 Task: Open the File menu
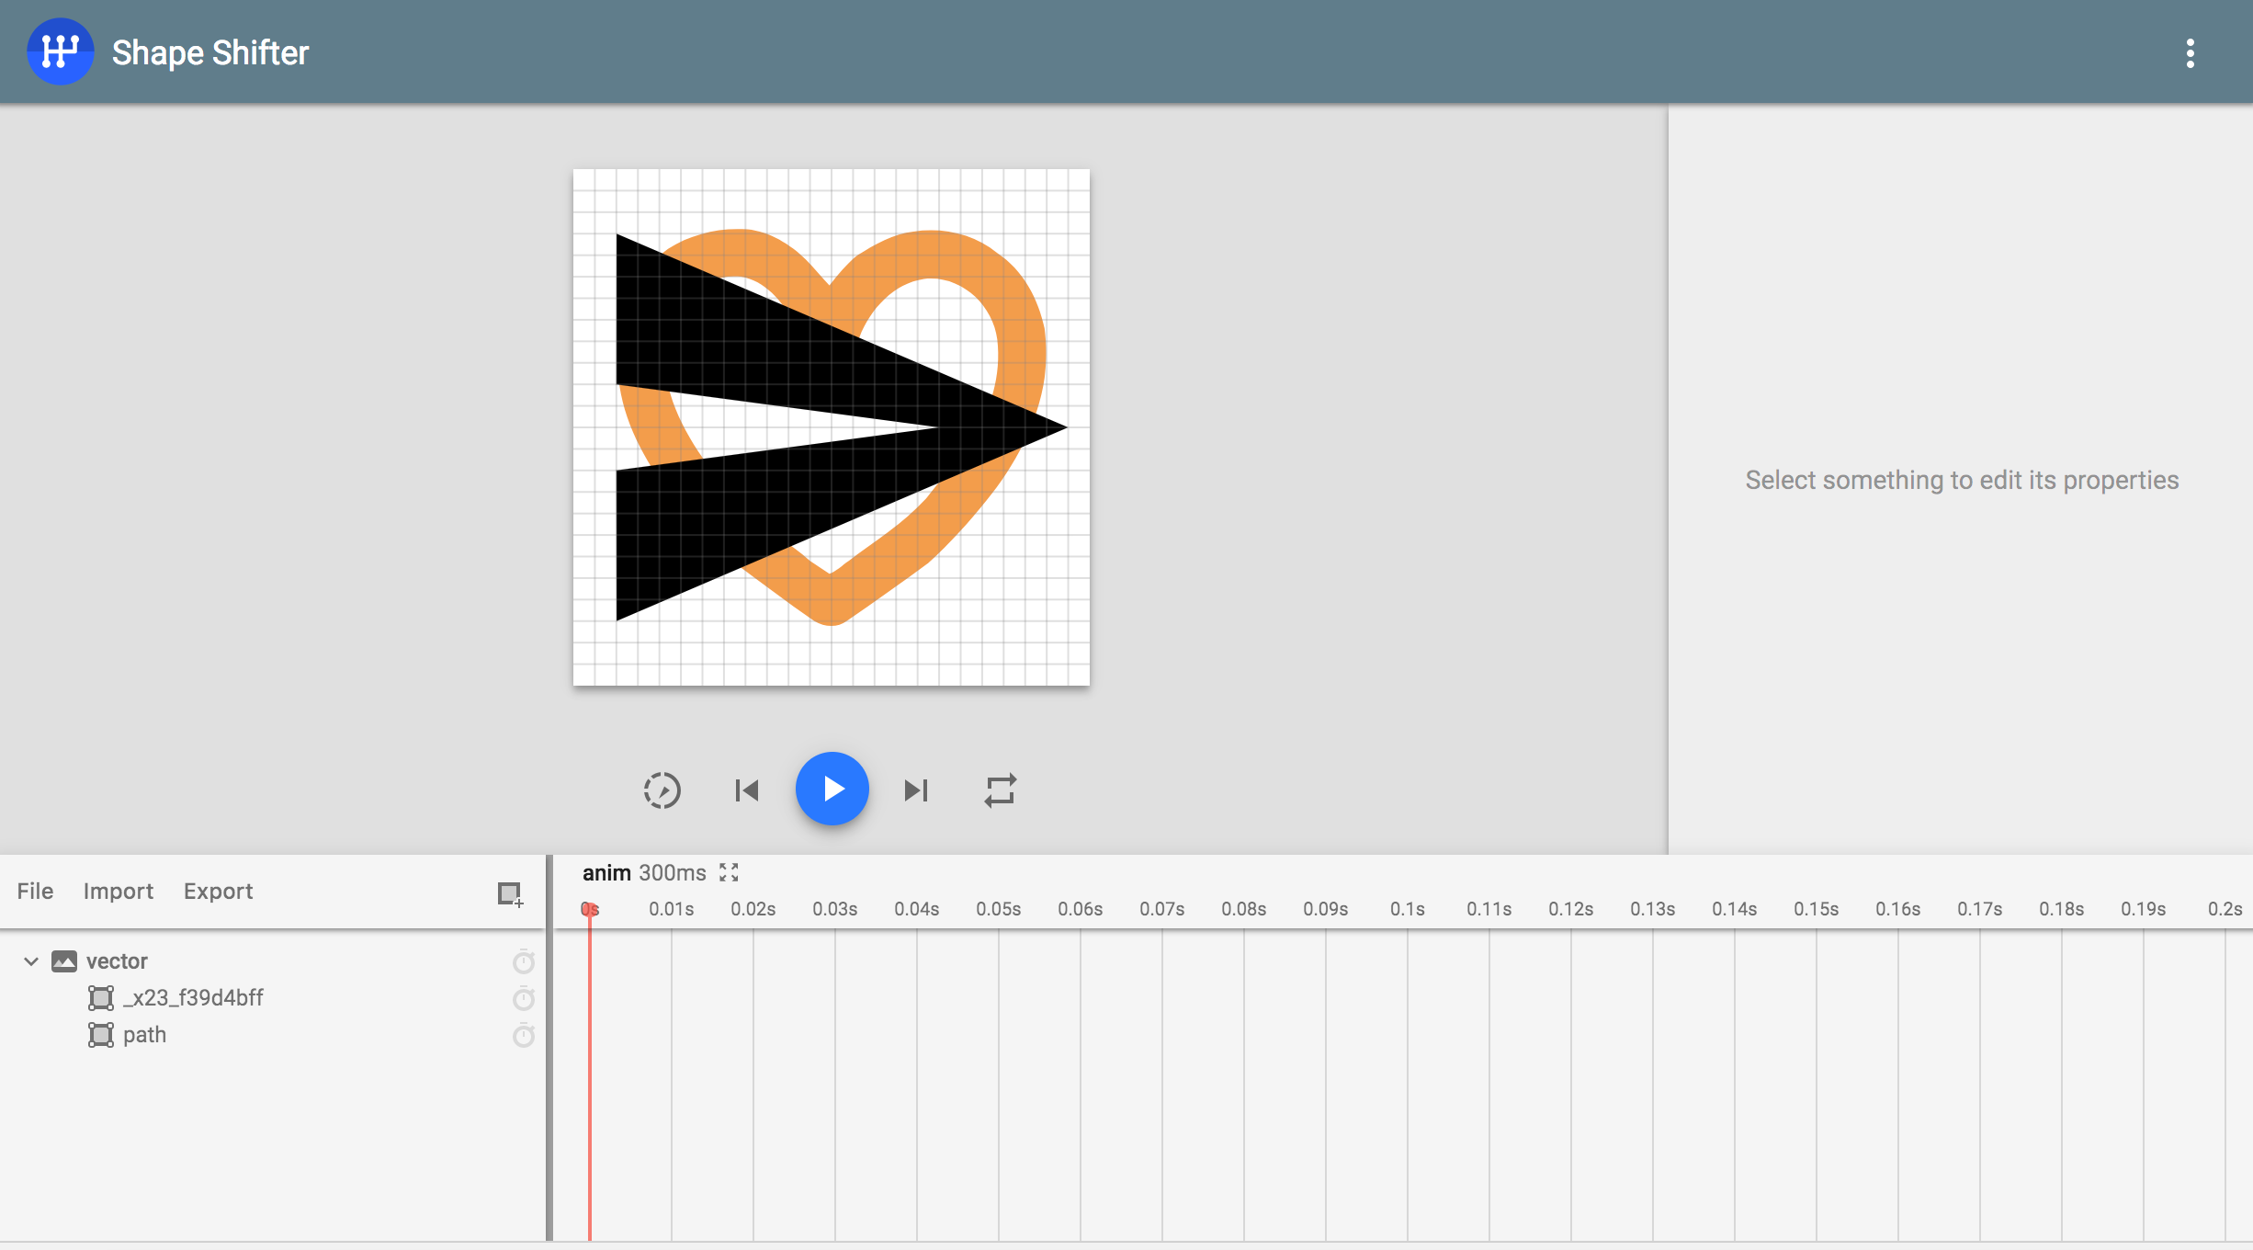pos(35,891)
